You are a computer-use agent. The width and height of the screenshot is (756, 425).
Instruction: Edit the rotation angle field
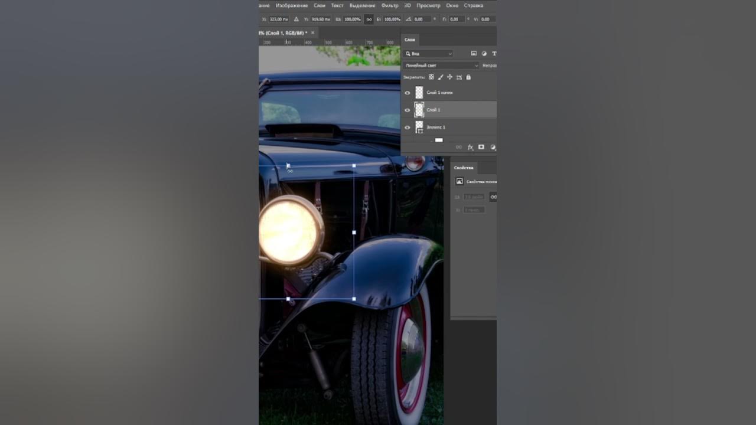[x=422, y=19]
